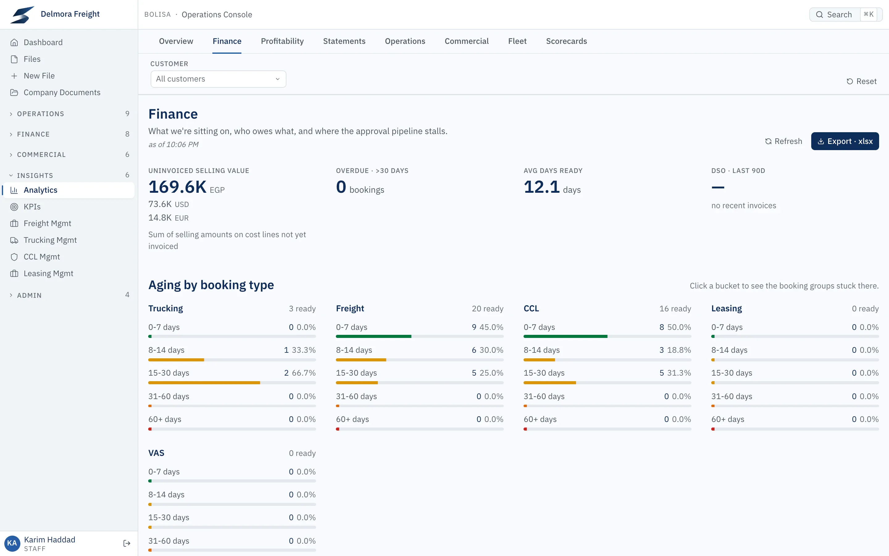
Task: Click the Reset circular arrow icon
Action: (850, 81)
